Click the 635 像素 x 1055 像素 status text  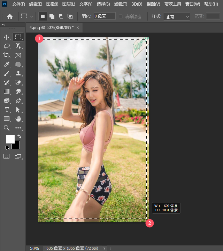[72, 249]
